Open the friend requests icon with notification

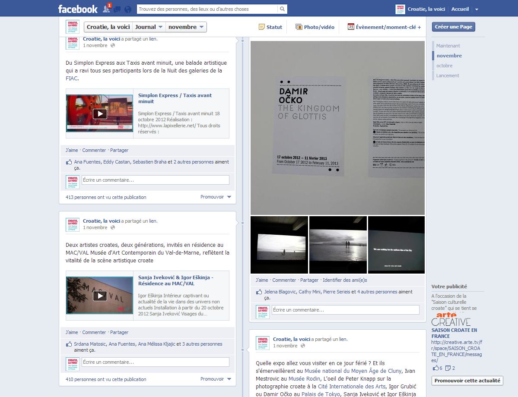pyautogui.click(x=107, y=9)
